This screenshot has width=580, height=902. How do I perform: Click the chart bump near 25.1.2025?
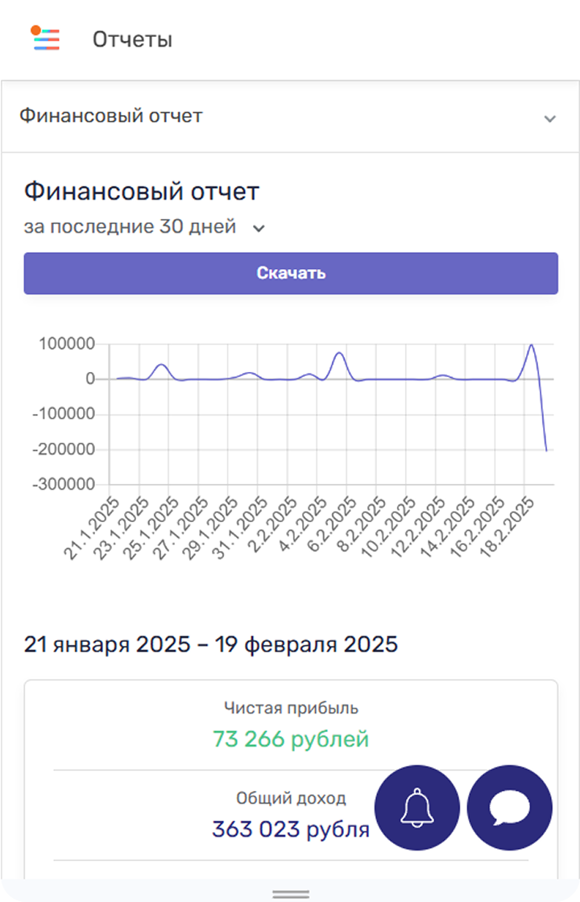161,365
